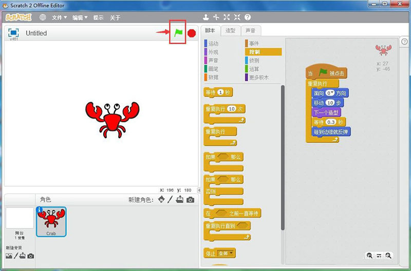Click the Scratch logo
This screenshot has height=271, width=411.
pos(18,17)
